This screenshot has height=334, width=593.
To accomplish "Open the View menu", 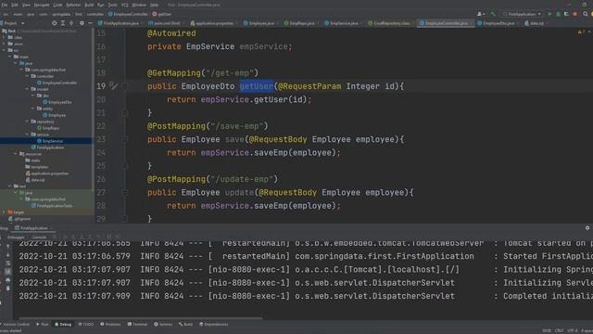I will click(x=26, y=5).
